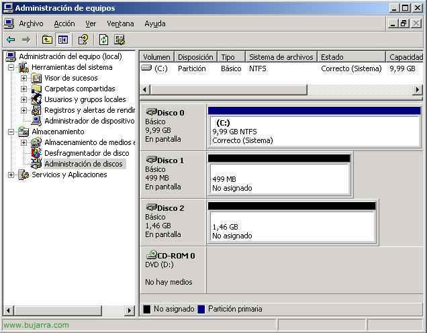Click the Herramientas del sistema icon
Viewport: 427px width, 333px height.
(23, 67)
